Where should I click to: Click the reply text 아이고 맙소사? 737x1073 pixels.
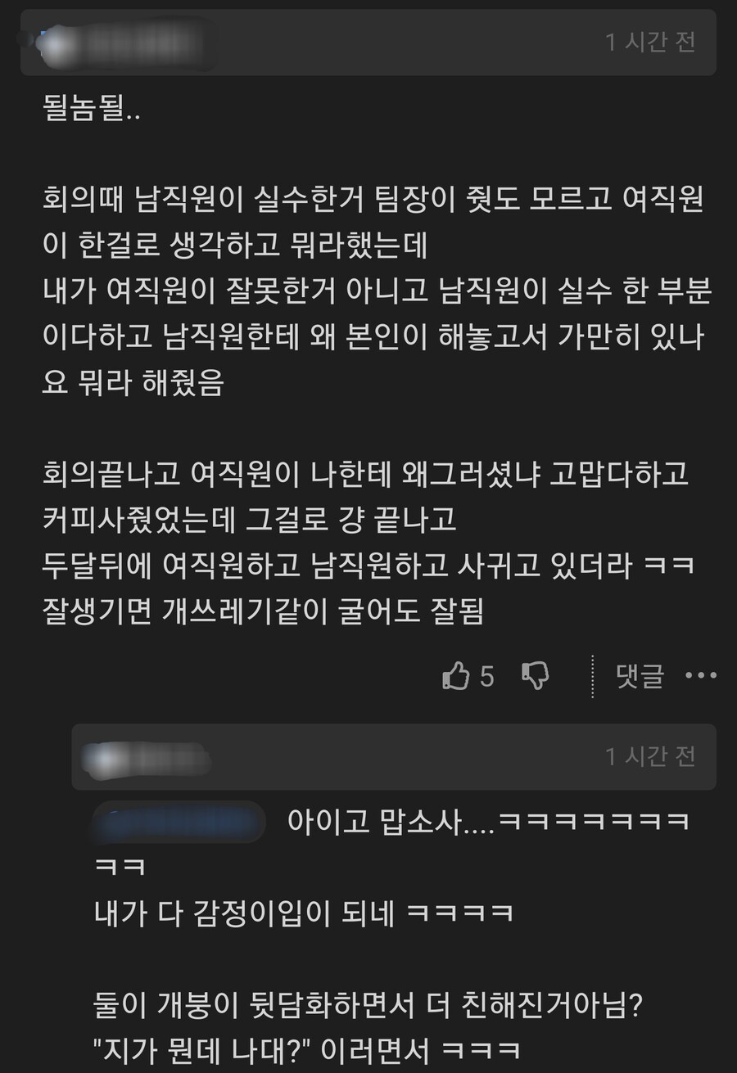pos(381,821)
